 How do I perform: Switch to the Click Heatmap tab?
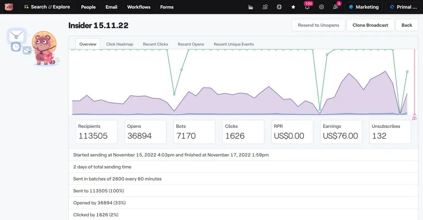[x=120, y=44]
